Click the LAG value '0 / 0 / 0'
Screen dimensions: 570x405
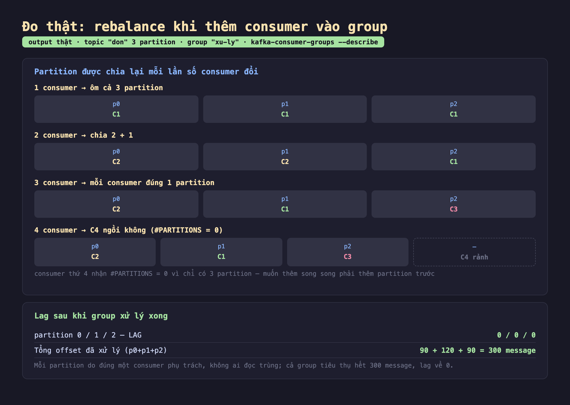pyautogui.click(x=516, y=335)
